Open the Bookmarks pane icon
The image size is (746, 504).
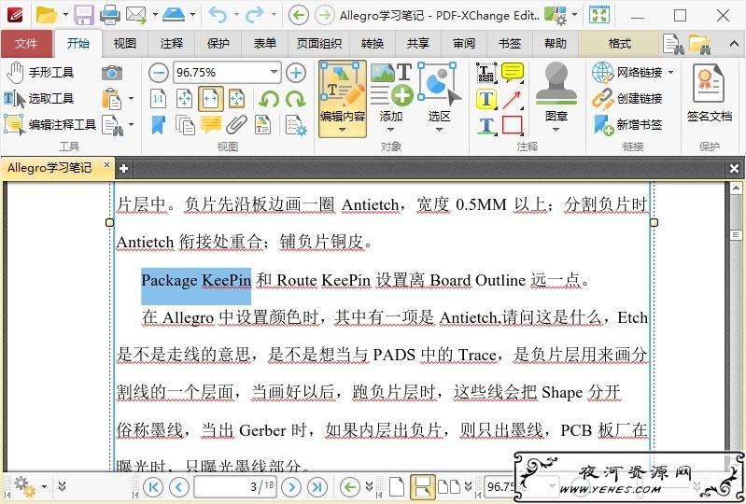(159, 125)
